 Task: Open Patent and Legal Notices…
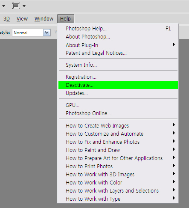coord(118,53)
